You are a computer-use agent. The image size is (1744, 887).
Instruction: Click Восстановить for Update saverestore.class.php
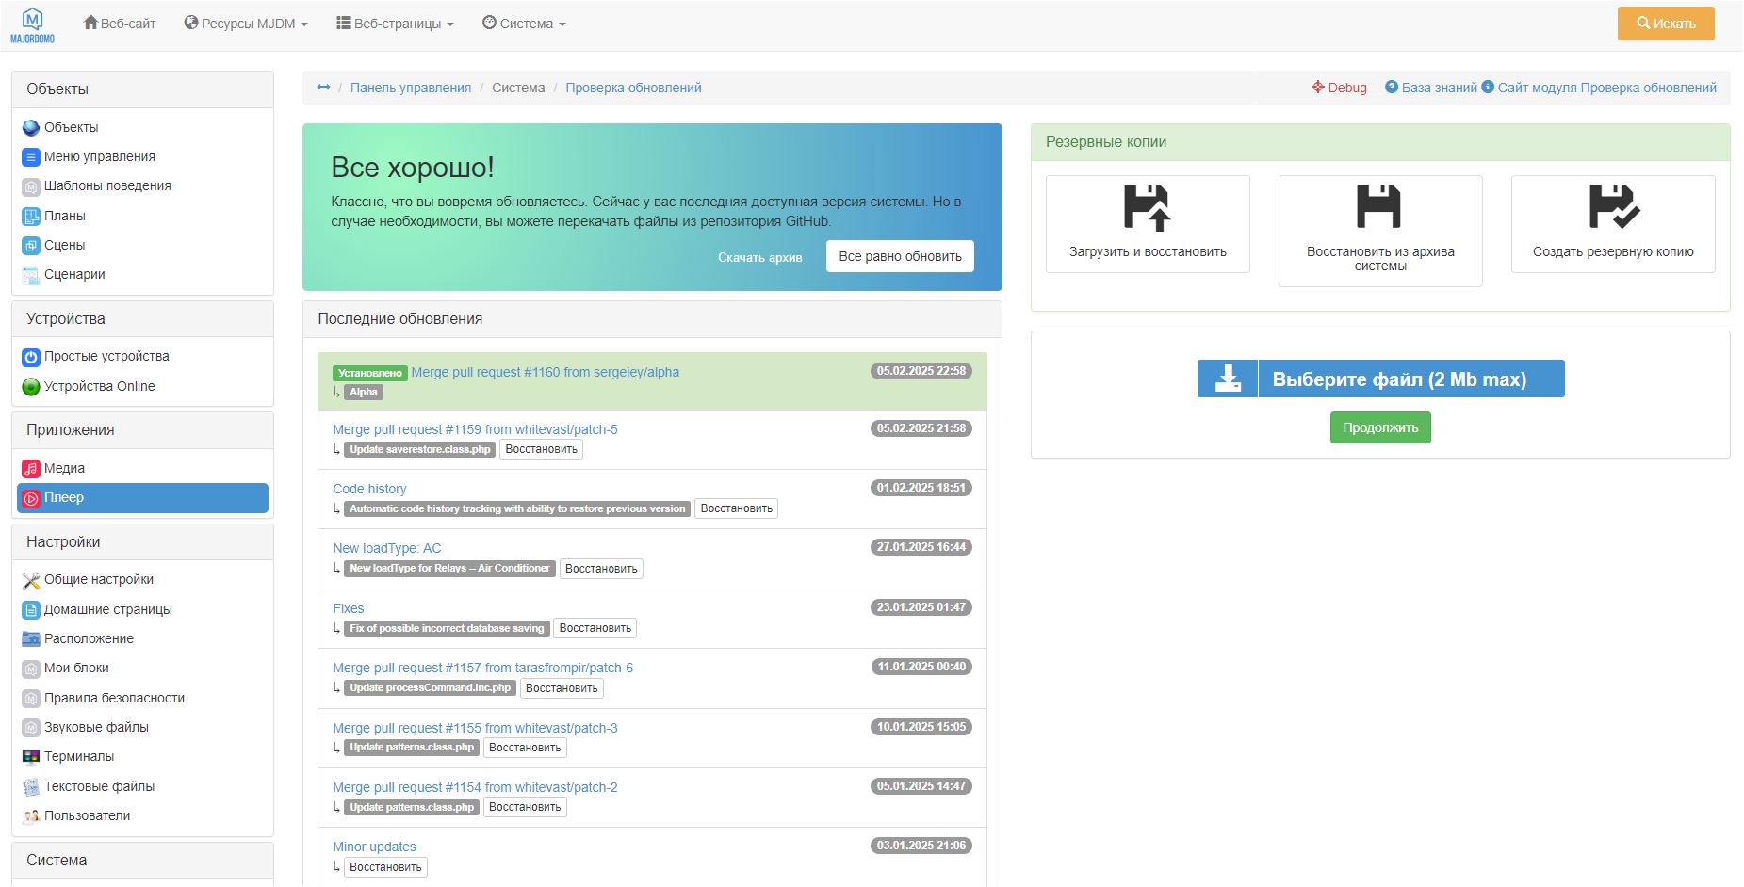pyautogui.click(x=541, y=450)
